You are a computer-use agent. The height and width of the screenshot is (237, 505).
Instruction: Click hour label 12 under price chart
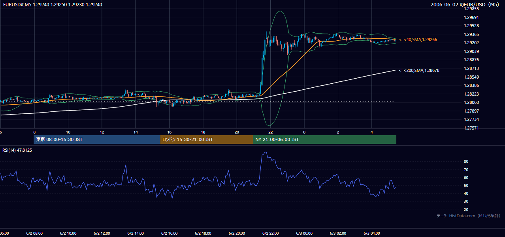coord(102,132)
